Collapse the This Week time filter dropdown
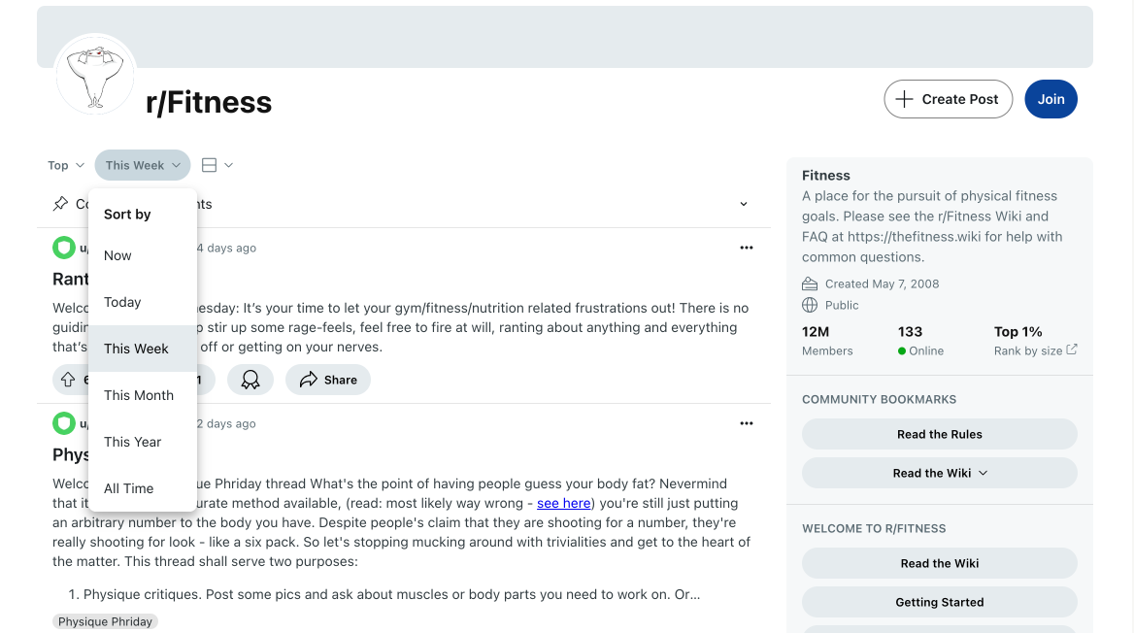The height and width of the screenshot is (633, 1134). pos(143,165)
